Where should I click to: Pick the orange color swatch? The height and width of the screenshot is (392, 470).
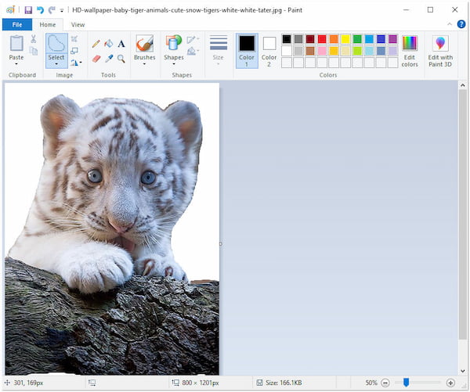[x=334, y=39]
